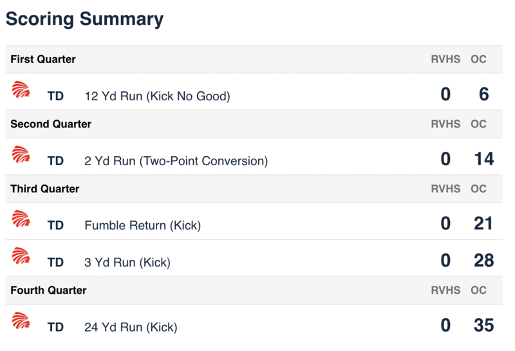Open the 12 Yd Run (Kick No Good) play
Viewport: 515px width, 351px height.
click(157, 96)
